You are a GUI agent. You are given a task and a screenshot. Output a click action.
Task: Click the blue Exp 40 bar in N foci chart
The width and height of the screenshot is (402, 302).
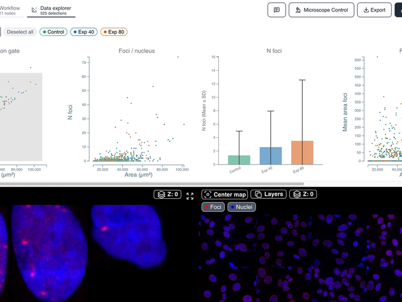271,156
